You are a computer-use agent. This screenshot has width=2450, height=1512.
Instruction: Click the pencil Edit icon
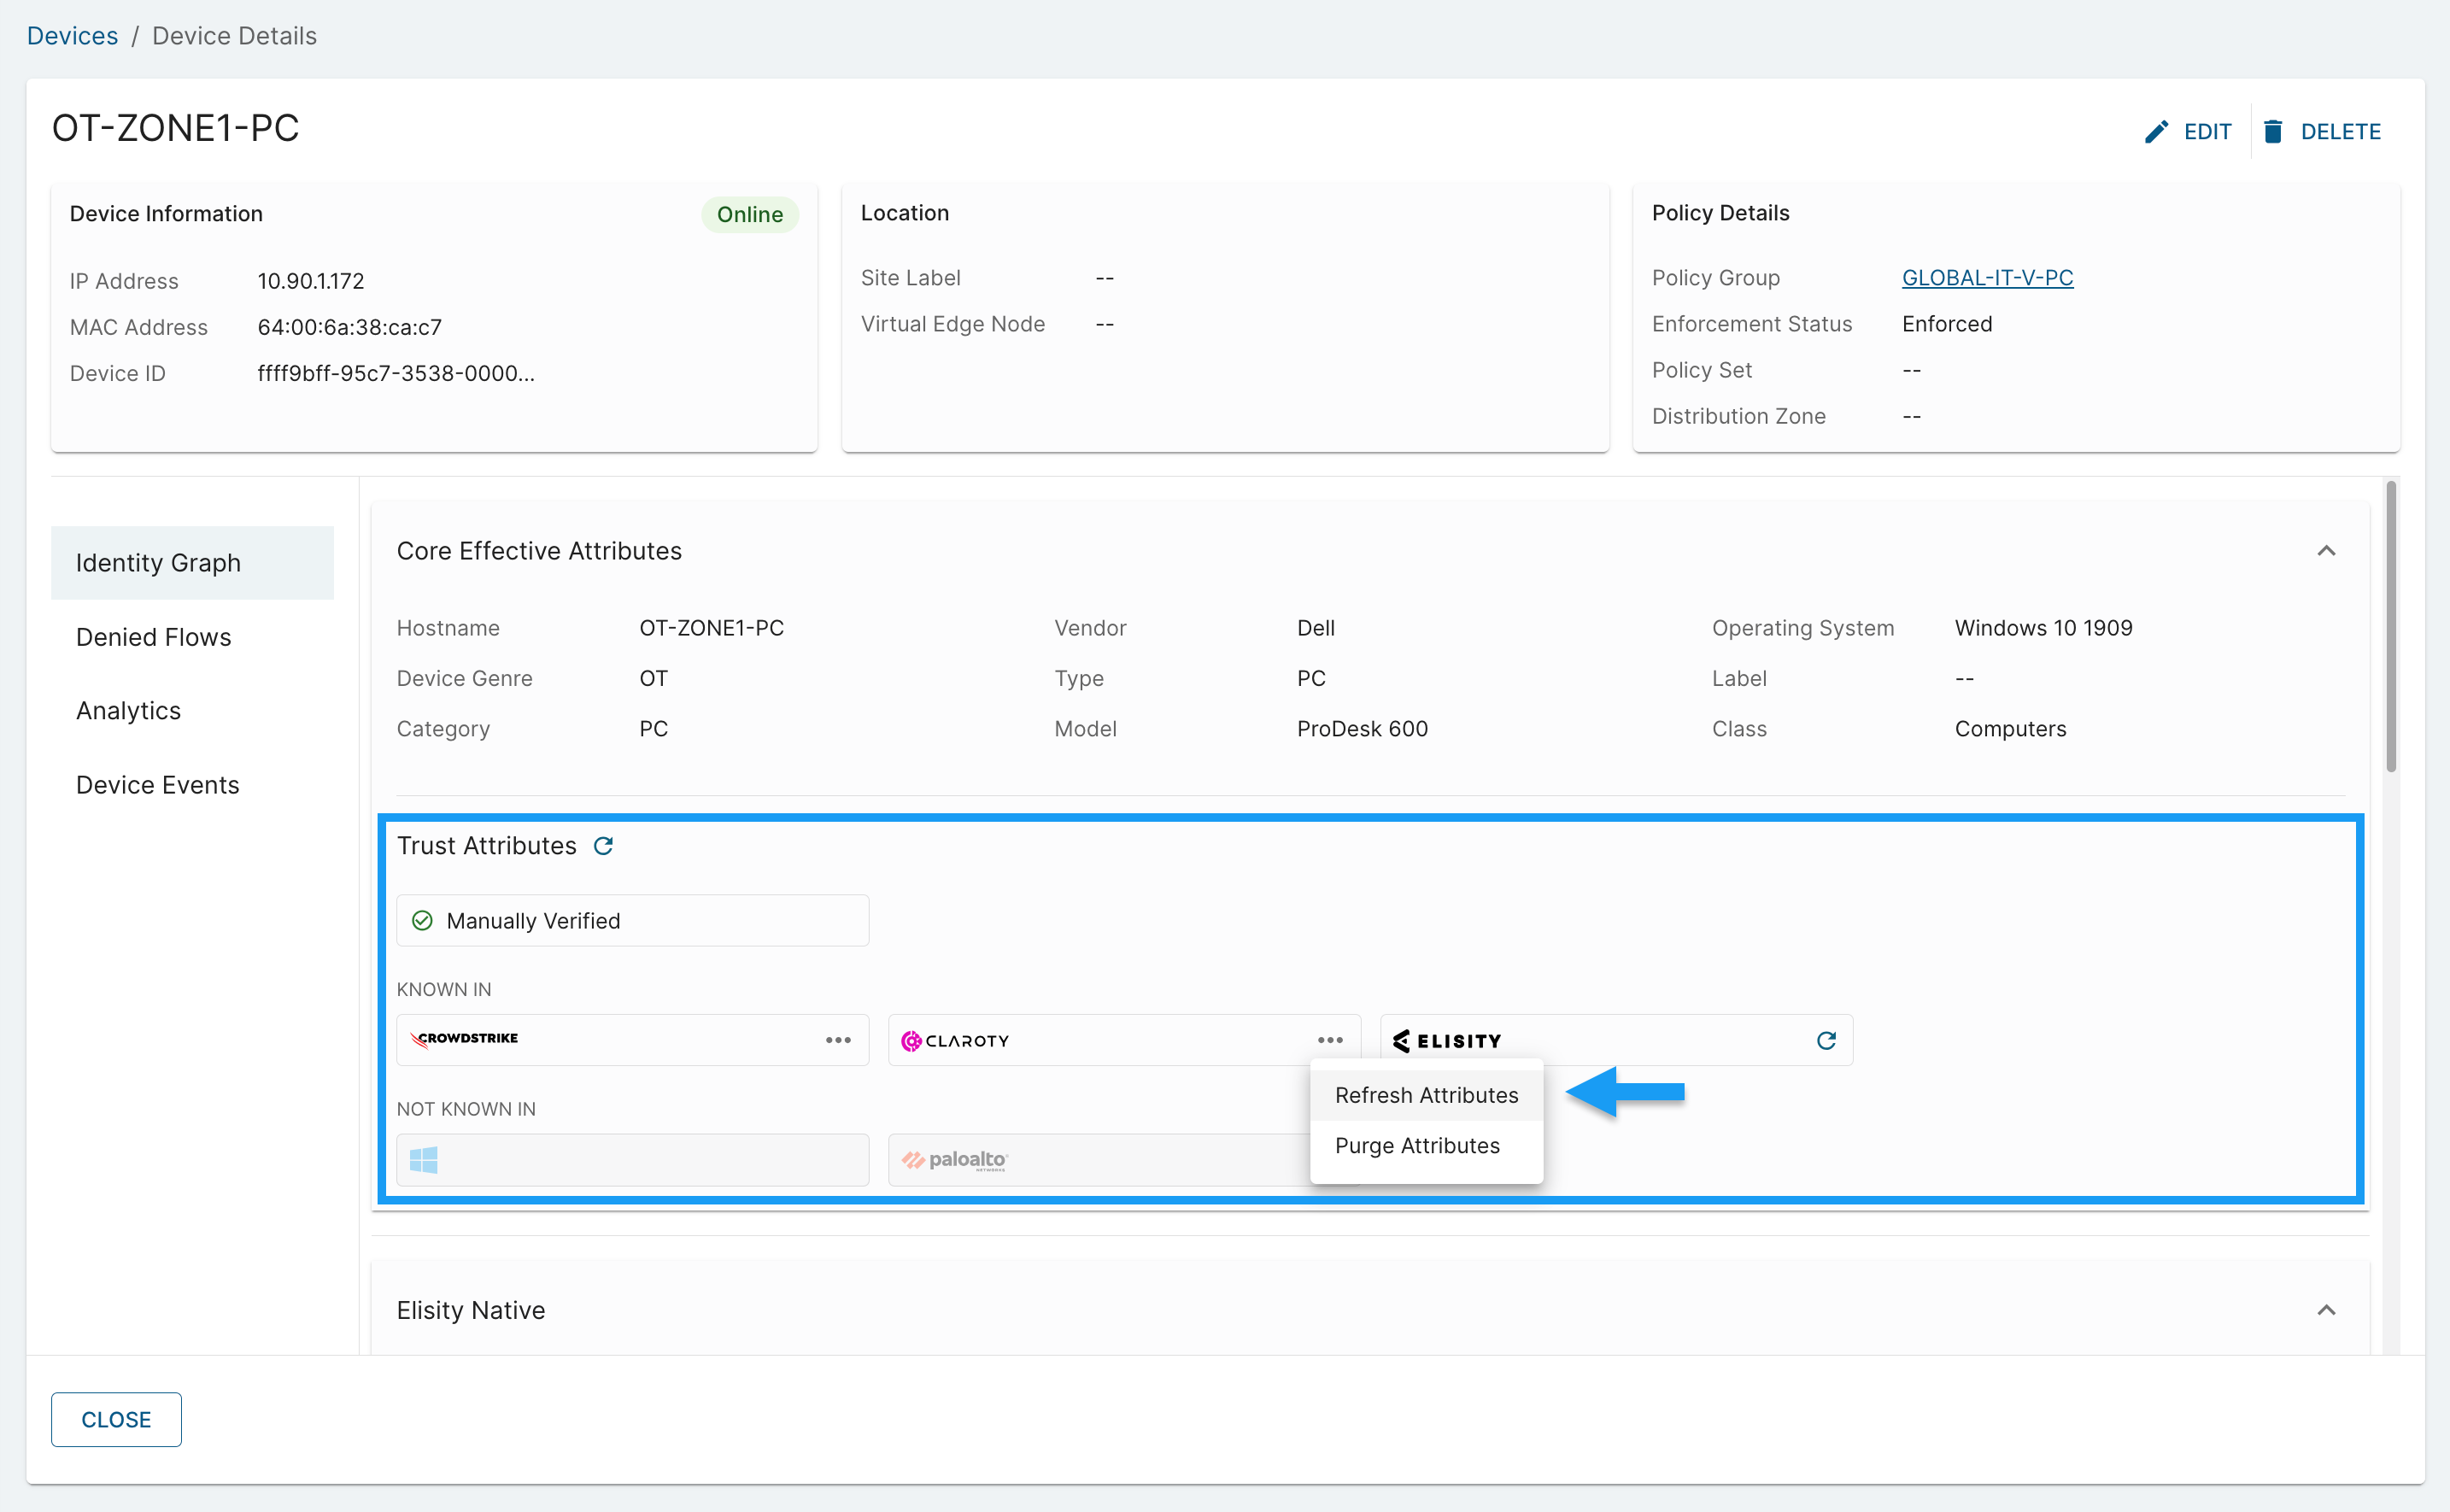point(2156,132)
